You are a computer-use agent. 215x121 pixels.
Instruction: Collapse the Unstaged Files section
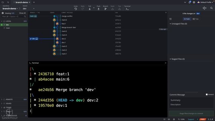[x=170, y=24]
